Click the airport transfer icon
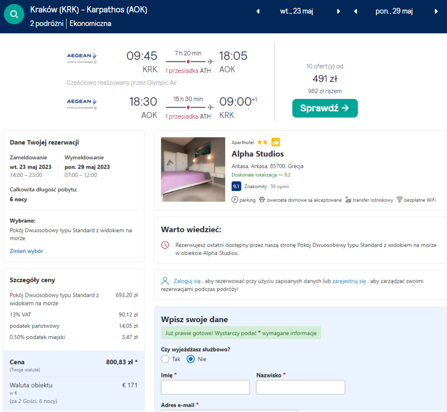The image size is (447, 412). pyautogui.click(x=348, y=200)
